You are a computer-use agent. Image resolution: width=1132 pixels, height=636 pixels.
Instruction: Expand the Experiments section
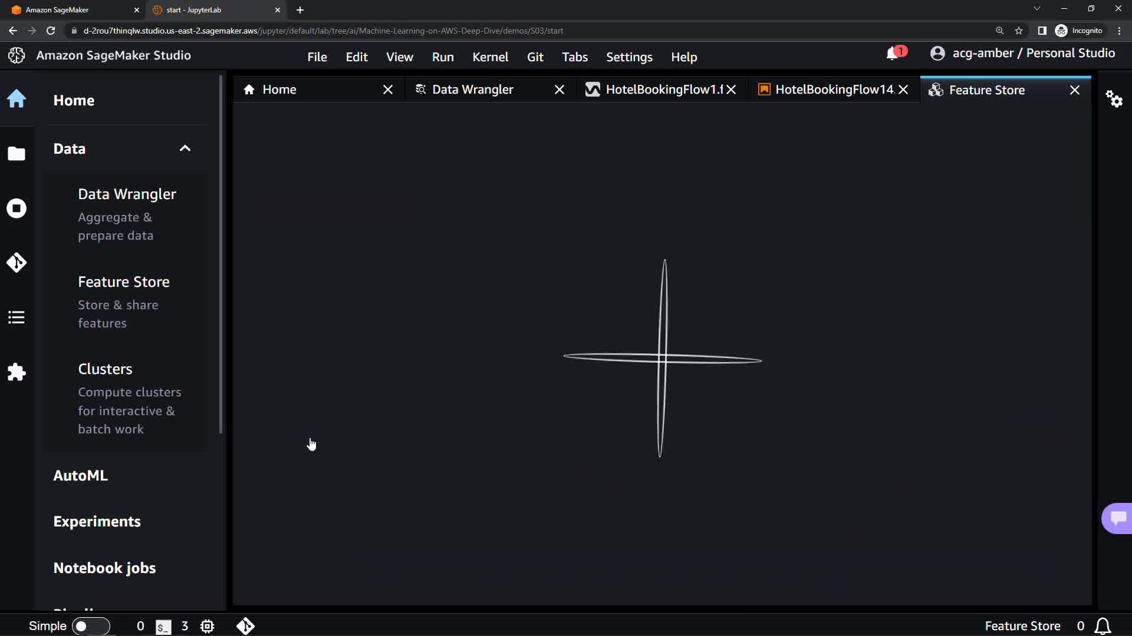click(97, 522)
